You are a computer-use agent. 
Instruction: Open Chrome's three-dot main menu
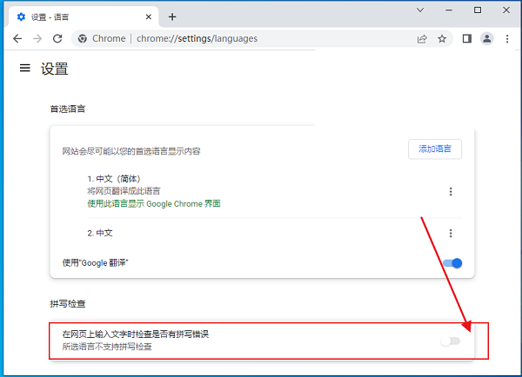point(505,38)
